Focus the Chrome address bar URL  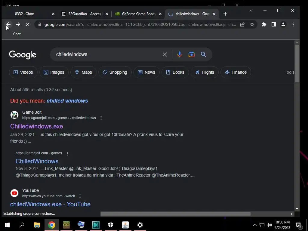tap(140, 24)
